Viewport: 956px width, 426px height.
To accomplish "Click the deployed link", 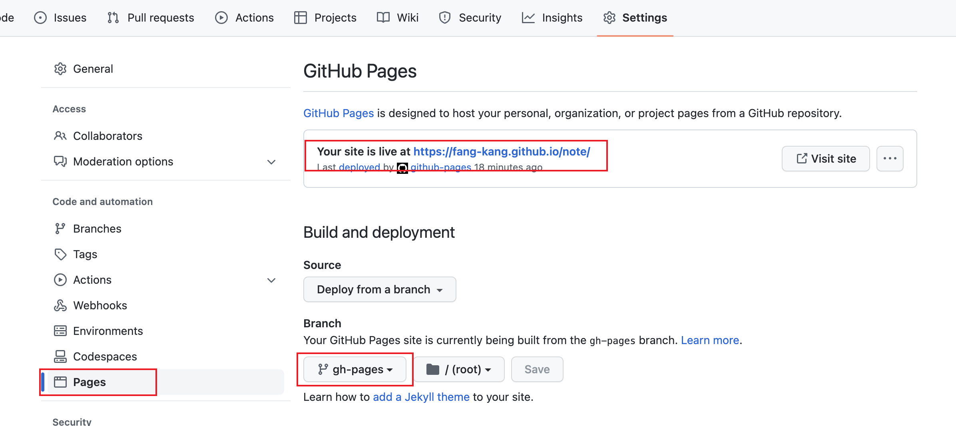I will (x=359, y=167).
